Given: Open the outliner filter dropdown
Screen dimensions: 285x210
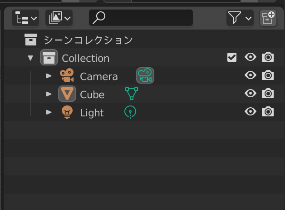Looking at the screenshot, I should (x=239, y=18).
